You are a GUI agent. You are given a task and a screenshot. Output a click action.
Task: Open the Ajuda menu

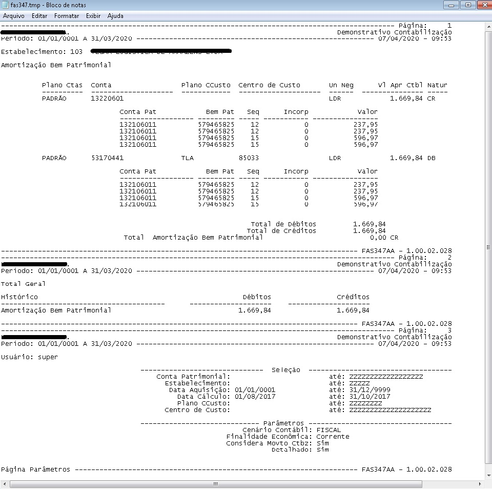115,16
